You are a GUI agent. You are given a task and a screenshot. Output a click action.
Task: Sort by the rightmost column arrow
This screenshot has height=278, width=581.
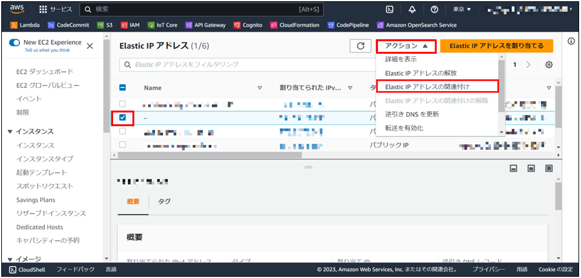549,88
